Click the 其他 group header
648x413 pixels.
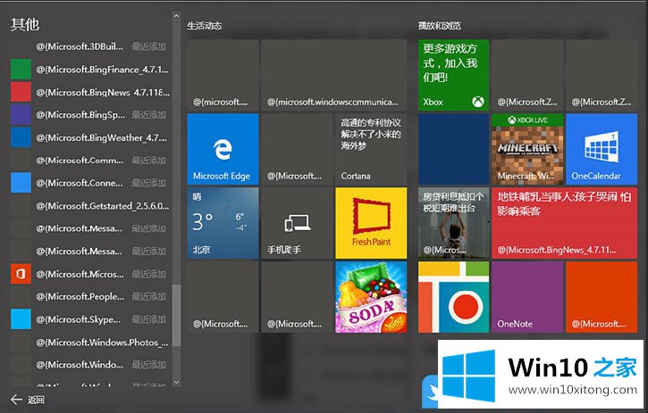pyautogui.click(x=25, y=24)
